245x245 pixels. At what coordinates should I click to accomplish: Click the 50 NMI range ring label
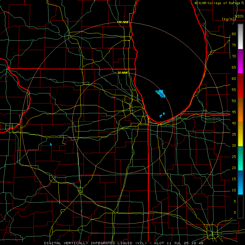pos(122,73)
